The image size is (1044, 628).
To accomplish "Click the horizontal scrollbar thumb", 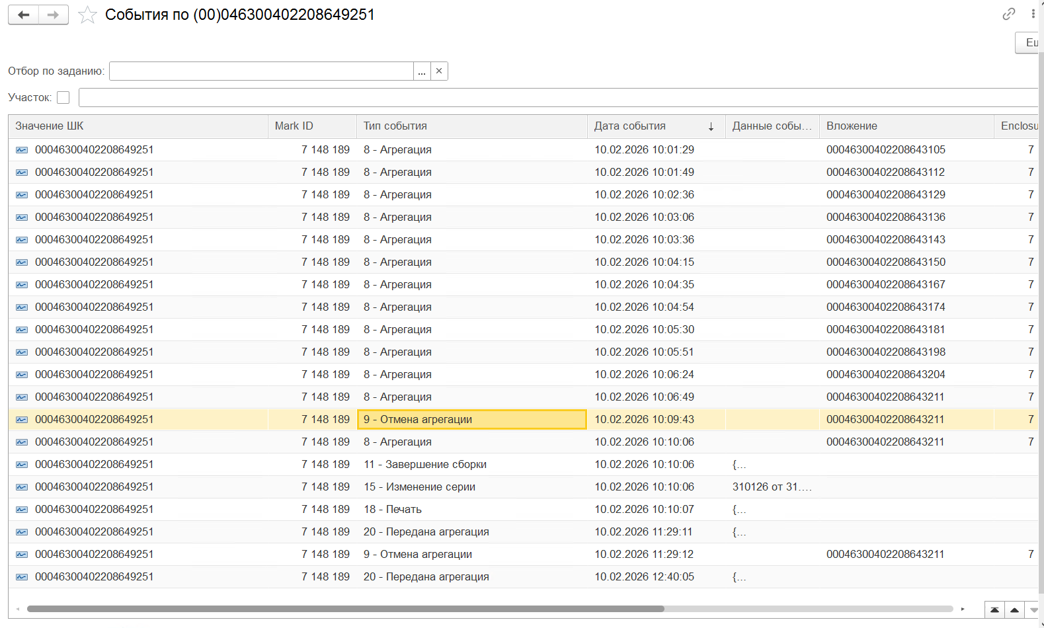I will [x=345, y=609].
